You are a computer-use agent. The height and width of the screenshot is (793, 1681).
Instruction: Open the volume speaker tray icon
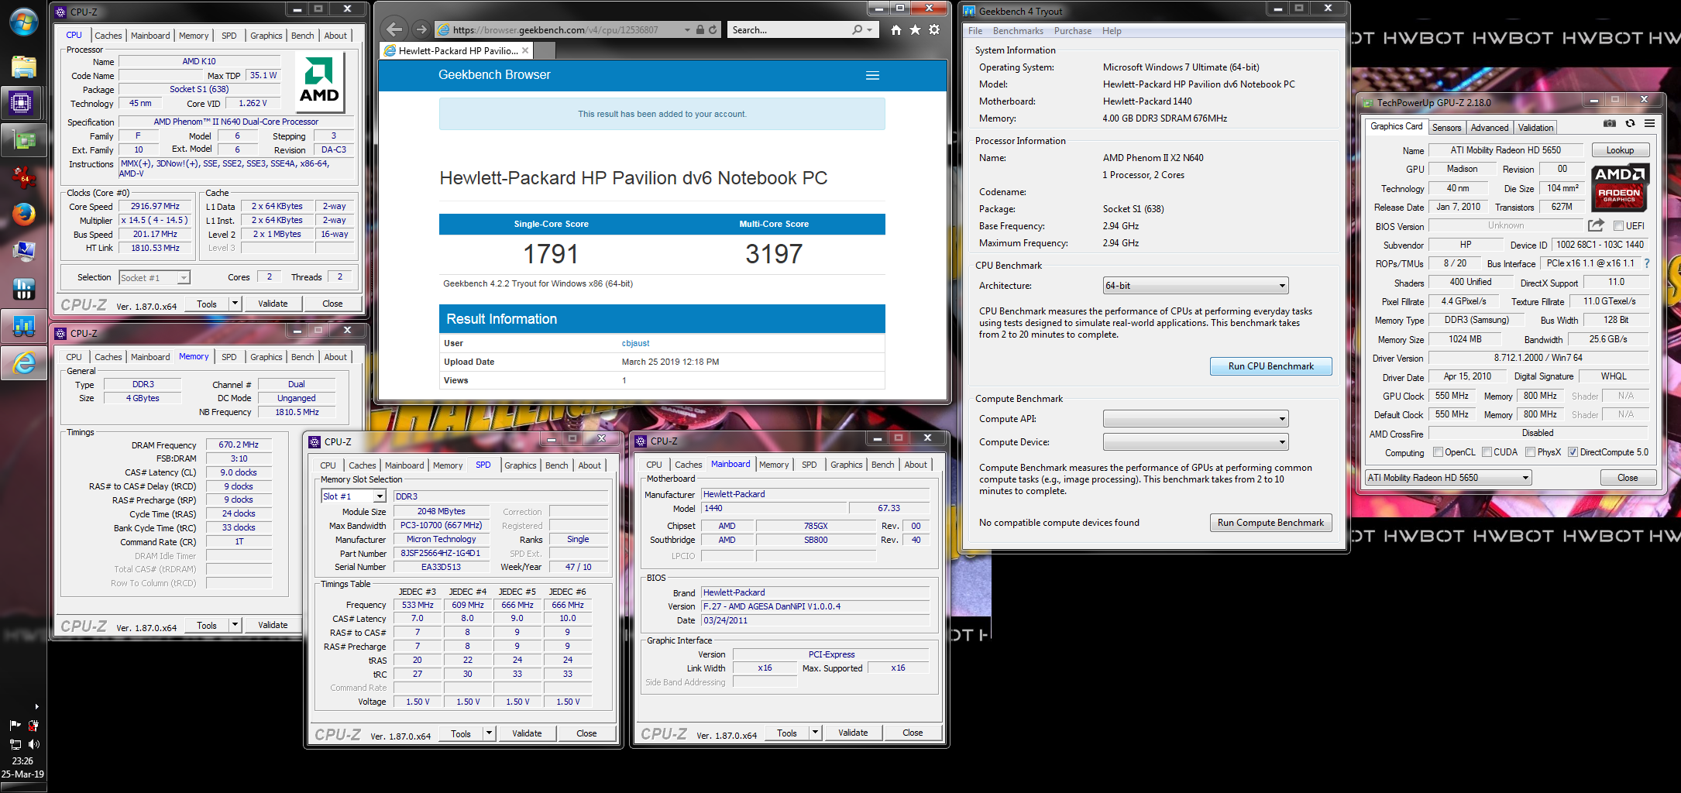[x=33, y=744]
